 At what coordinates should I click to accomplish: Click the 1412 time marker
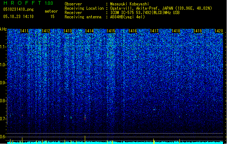coord(46,31)
